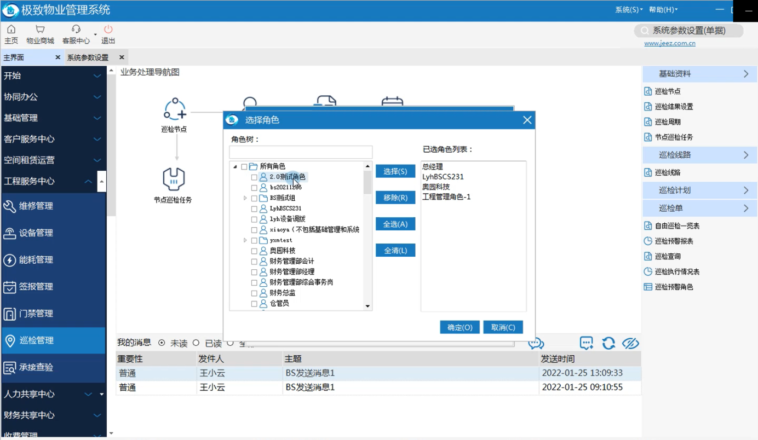Viewport: 758px width, 440px height.
Task: Check the LyhBSCS231 checkbox in role tree
Action: tap(254, 209)
